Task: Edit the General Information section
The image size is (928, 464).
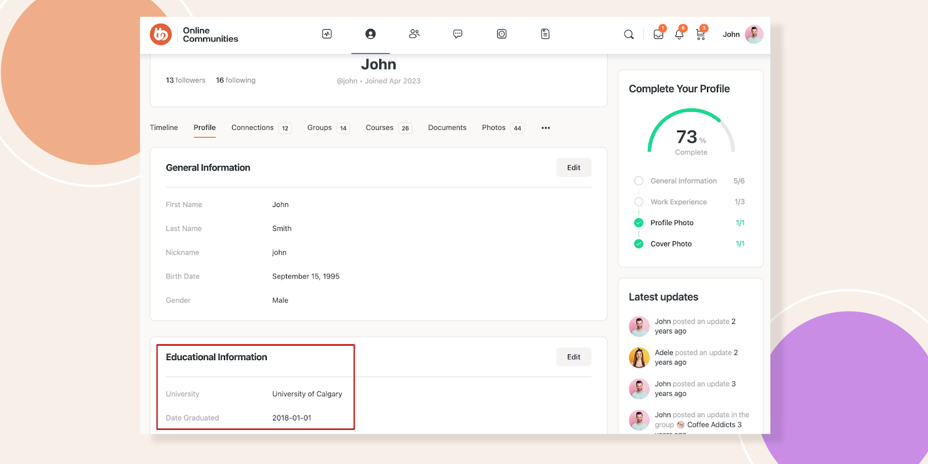Action: pyautogui.click(x=574, y=168)
